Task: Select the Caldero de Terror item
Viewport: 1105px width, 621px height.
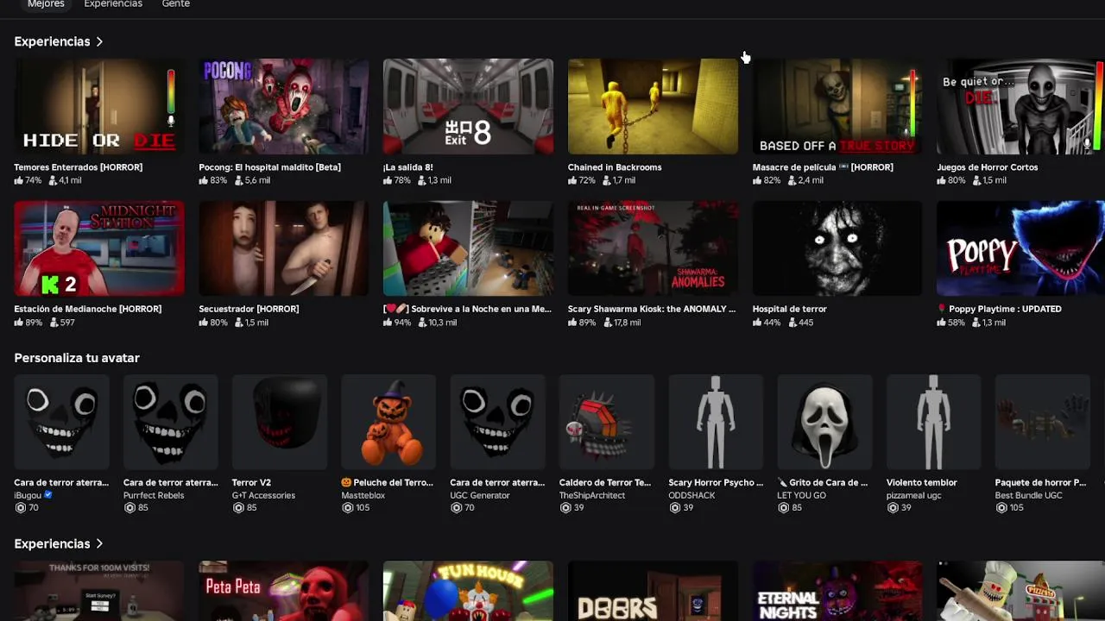Action: 607,423
